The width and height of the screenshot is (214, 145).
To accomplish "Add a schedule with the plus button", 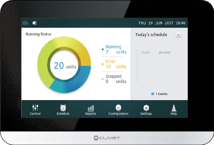I will (x=178, y=35).
